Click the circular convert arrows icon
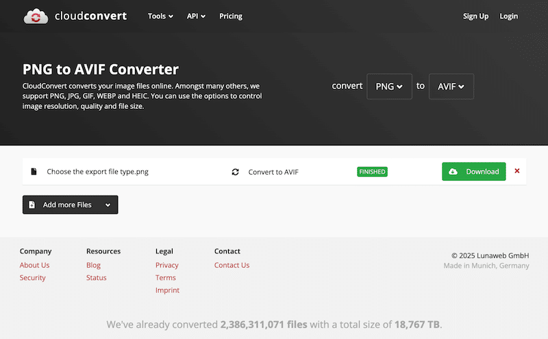Image resolution: width=548 pixels, height=339 pixels. click(x=235, y=172)
